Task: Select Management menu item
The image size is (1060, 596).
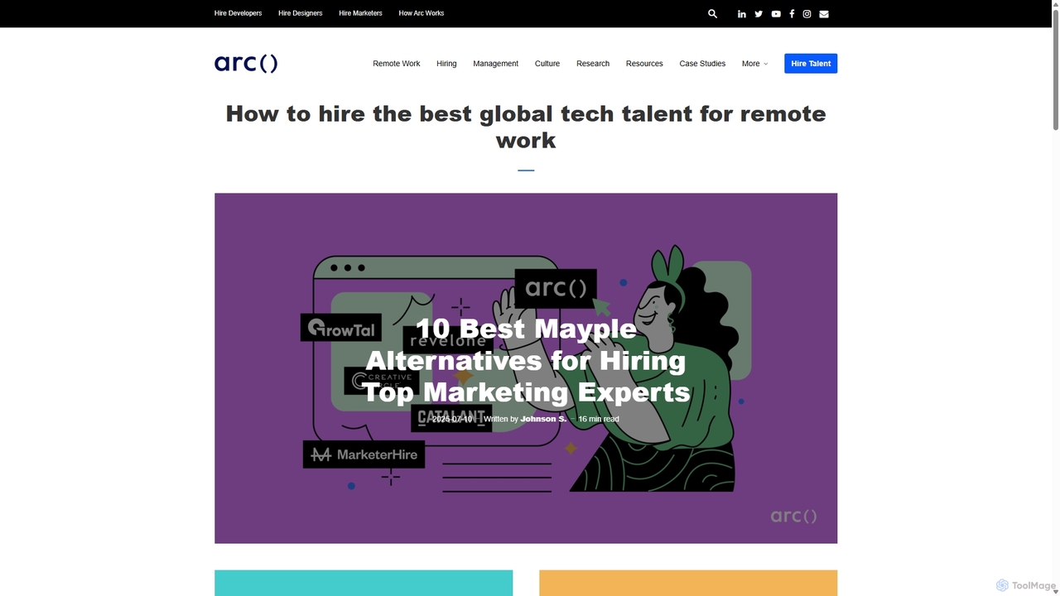Action: click(495, 64)
